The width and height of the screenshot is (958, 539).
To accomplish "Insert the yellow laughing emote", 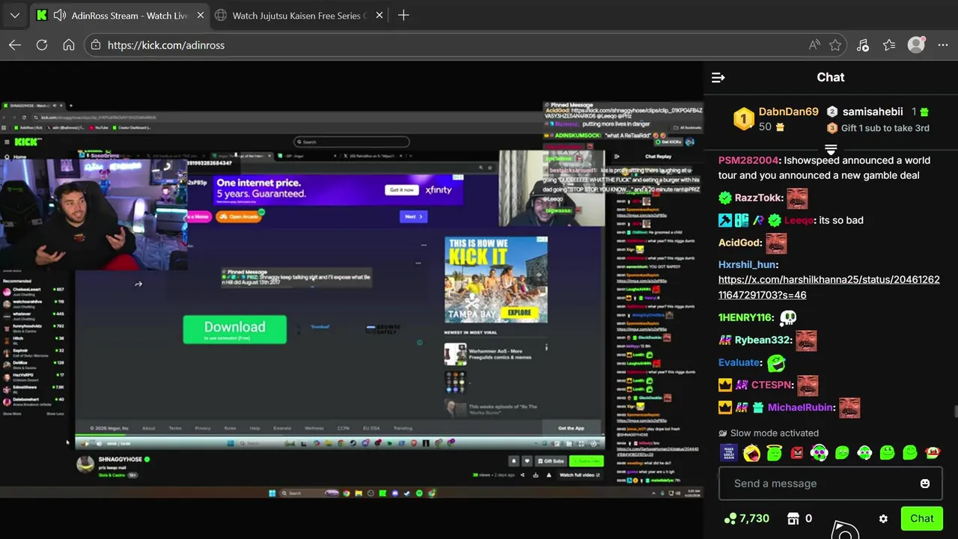I will tap(751, 453).
